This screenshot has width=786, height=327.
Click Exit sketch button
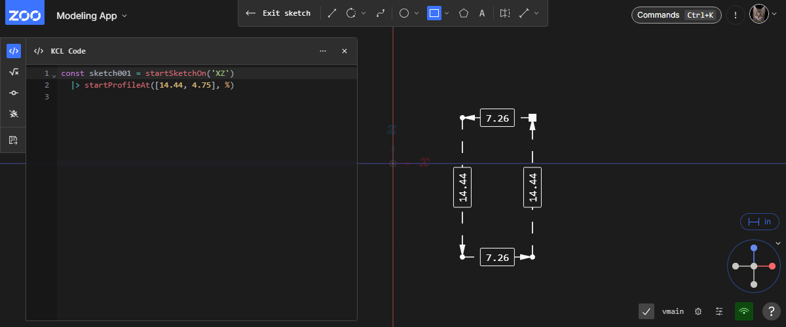(278, 13)
